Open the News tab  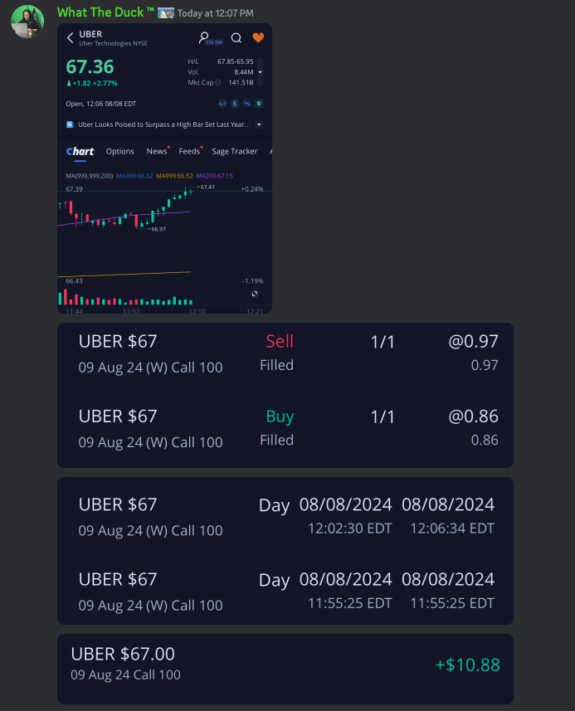tap(156, 151)
